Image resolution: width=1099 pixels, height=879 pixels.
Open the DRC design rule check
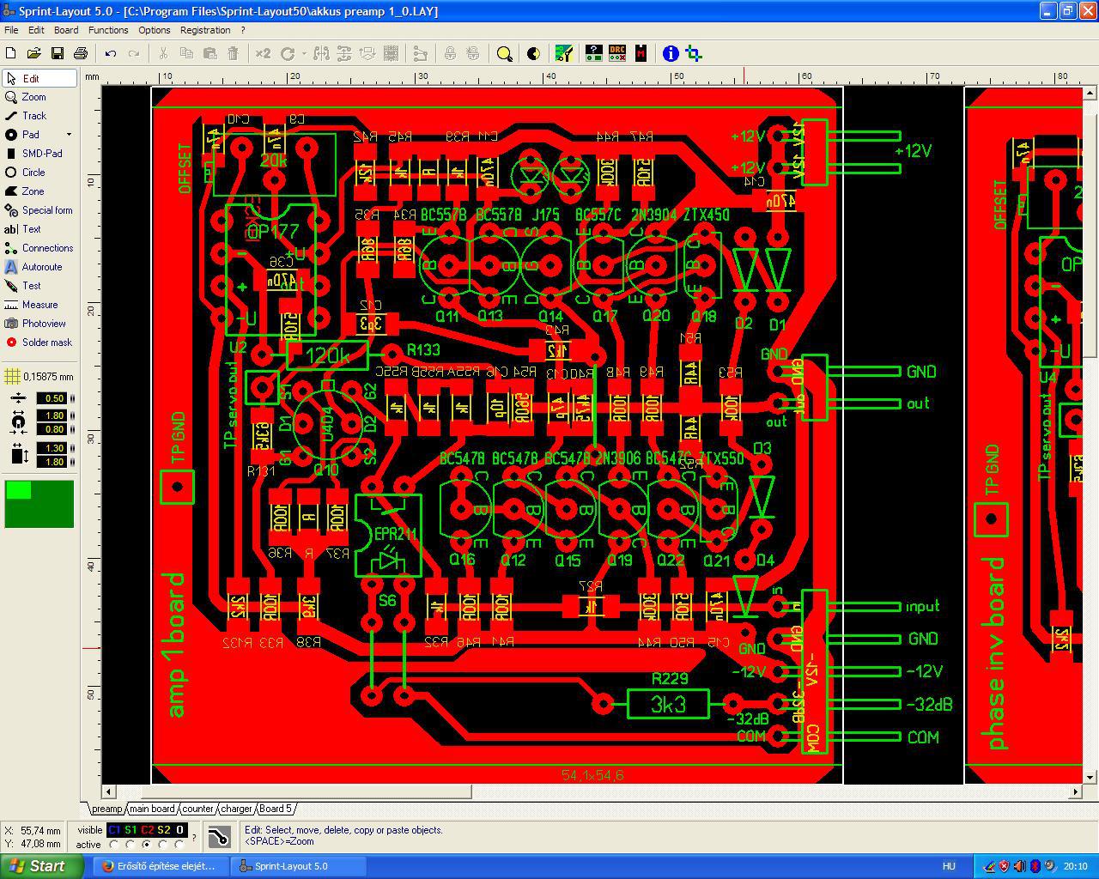point(616,53)
